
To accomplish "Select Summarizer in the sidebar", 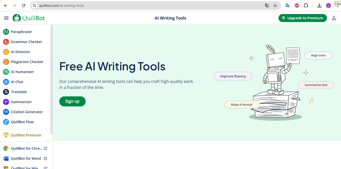I will [21, 102].
